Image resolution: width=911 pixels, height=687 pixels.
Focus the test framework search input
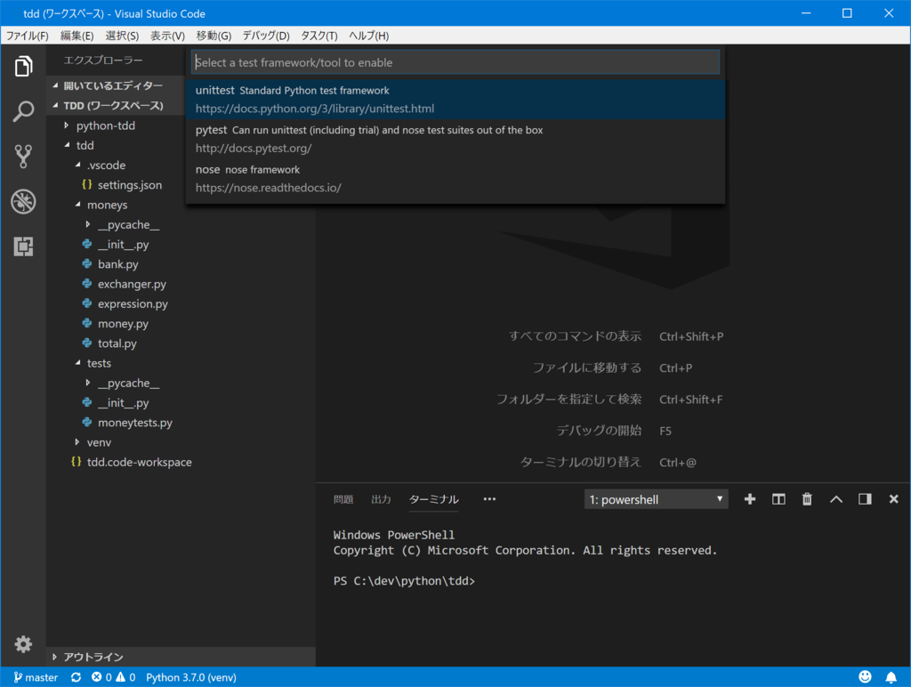tap(455, 62)
